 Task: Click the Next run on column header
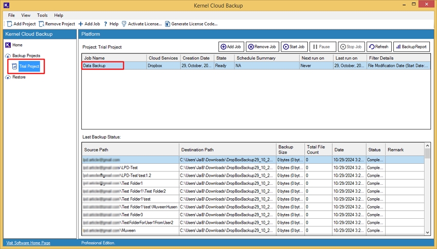click(x=316, y=58)
